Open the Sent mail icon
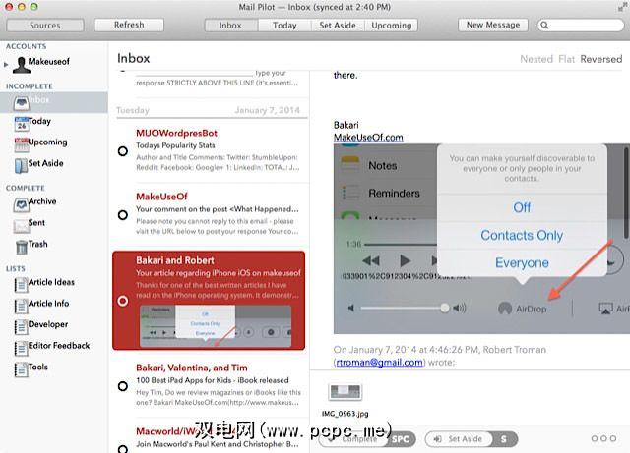This screenshot has height=453, width=630. [x=21, y=226]
